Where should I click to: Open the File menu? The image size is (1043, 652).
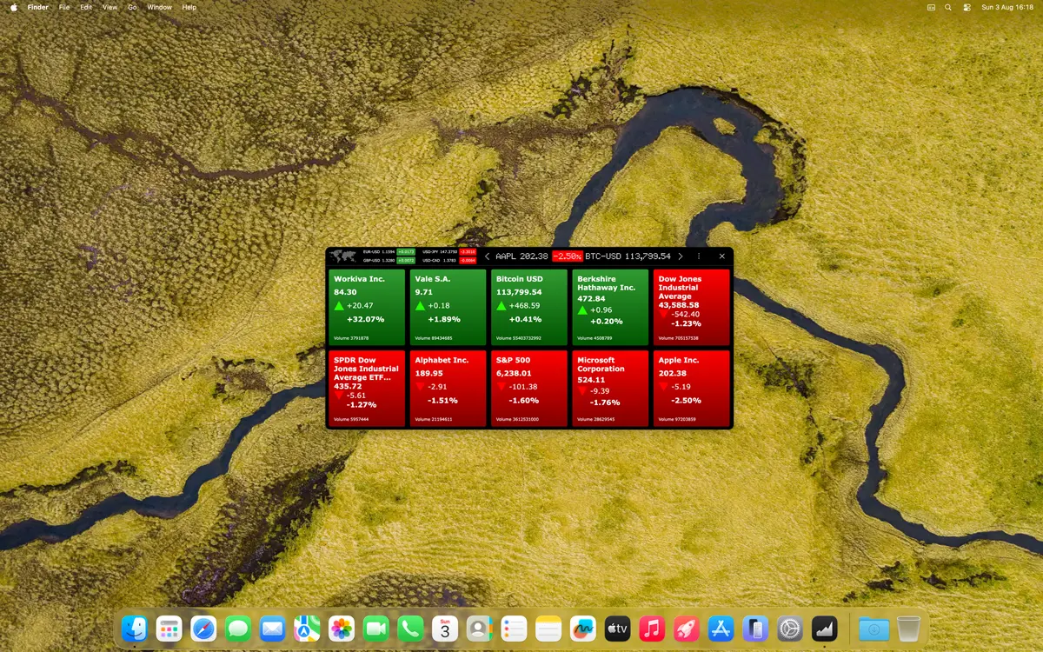click(x=64, y=7)
